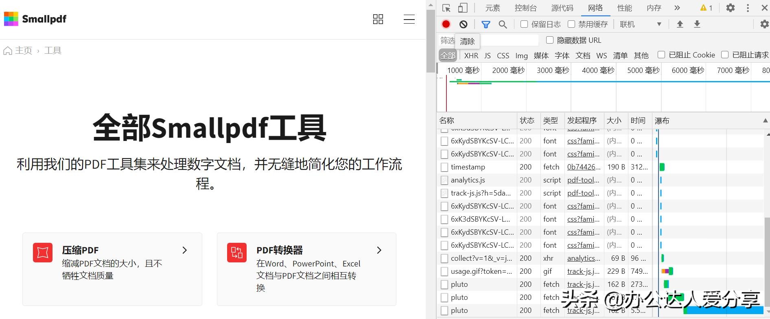Toggle the network filter funnel icon
Image resolution: width=770 pixels, height=319 pixels.
coord(486,24)
